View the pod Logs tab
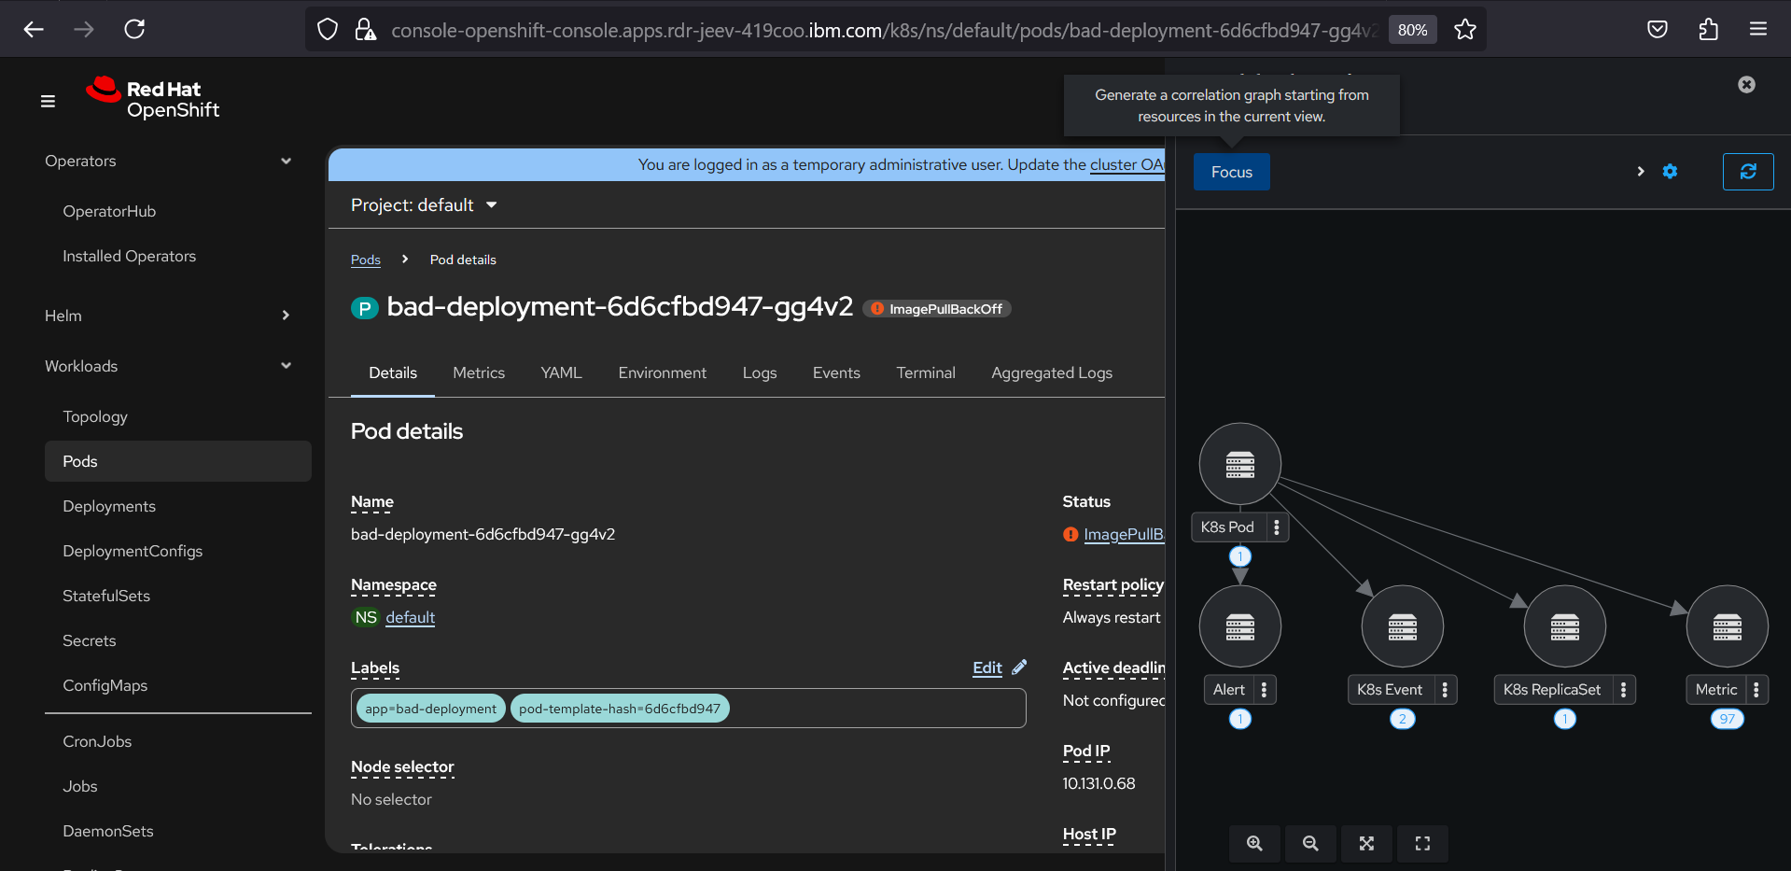1791x871 pixels. (760, 372)
